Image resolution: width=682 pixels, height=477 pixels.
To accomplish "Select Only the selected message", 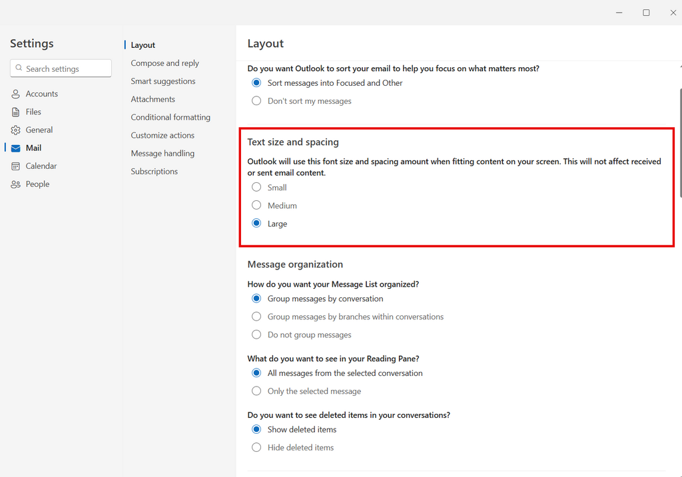I will [x=256, y=391].
